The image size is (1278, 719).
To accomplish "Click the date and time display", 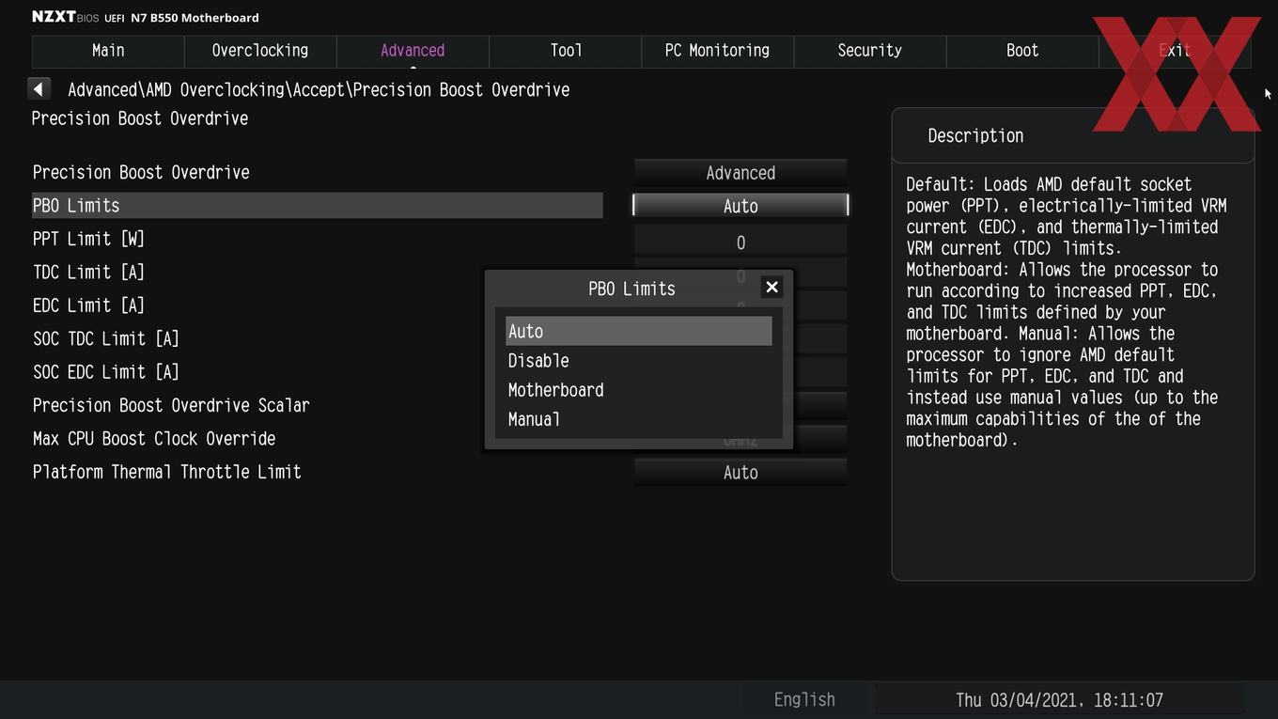I will click(1059, 700).
